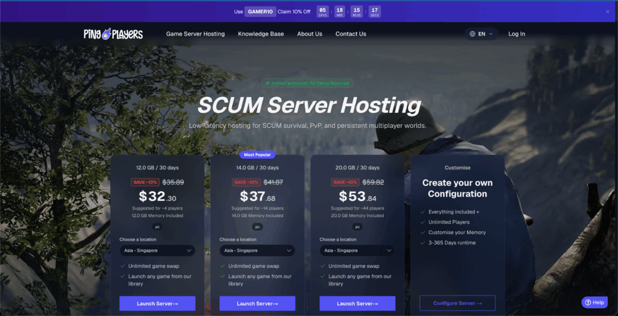The height and width of the screenshot is (316, 618).
Task: Click the '12.0 GB / 30 days' plan title
Action: pos(158,168)
